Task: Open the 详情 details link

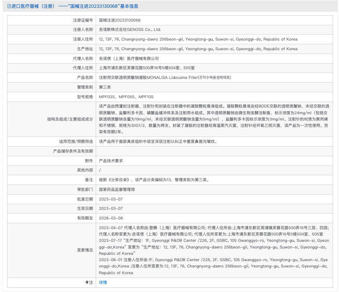Action: tap(103, 282)
